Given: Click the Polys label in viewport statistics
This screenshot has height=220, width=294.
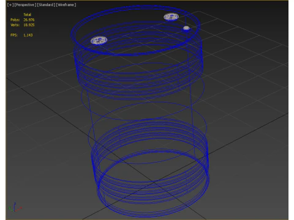Looking at the screenshot, I should (x=15, y=20).
